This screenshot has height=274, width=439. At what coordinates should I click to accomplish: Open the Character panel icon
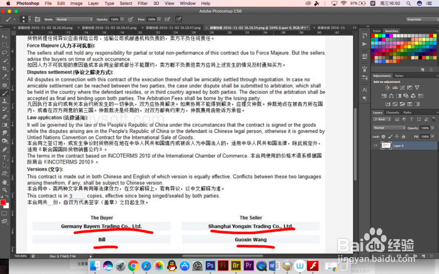(364, 90)
